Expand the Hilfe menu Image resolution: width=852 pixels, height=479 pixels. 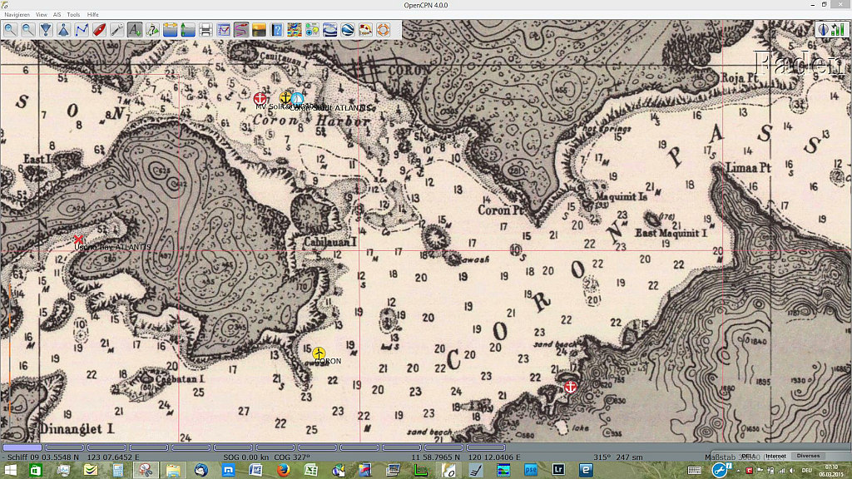pyautogui.click(x=92, y=15)
